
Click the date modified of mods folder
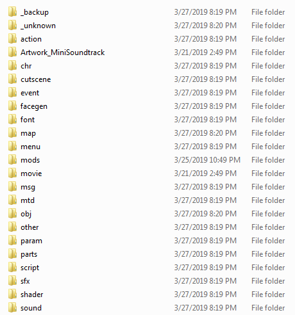[207, 160]
